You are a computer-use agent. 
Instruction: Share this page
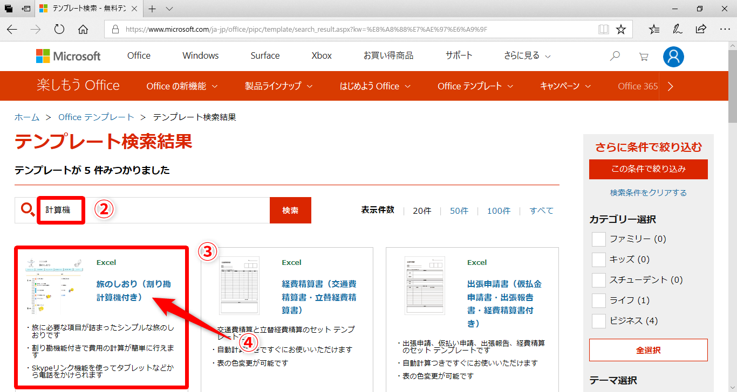coord(701,29)
